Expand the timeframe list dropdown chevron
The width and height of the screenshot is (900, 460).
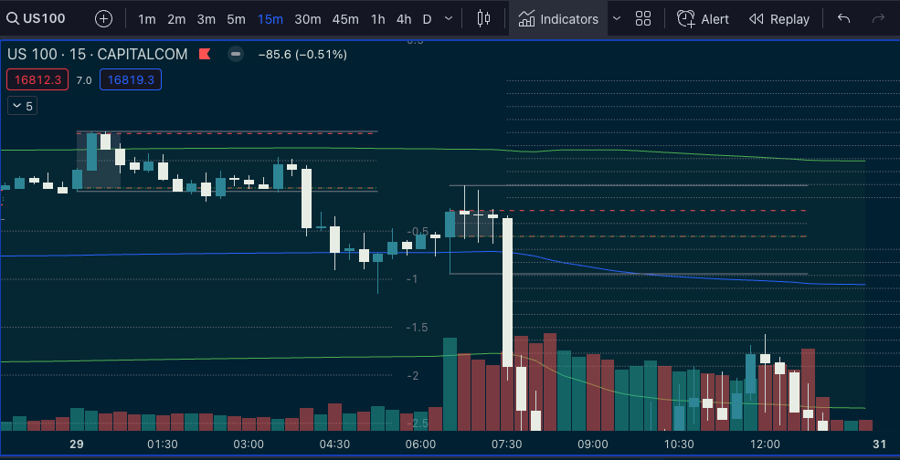coord(448,18)
